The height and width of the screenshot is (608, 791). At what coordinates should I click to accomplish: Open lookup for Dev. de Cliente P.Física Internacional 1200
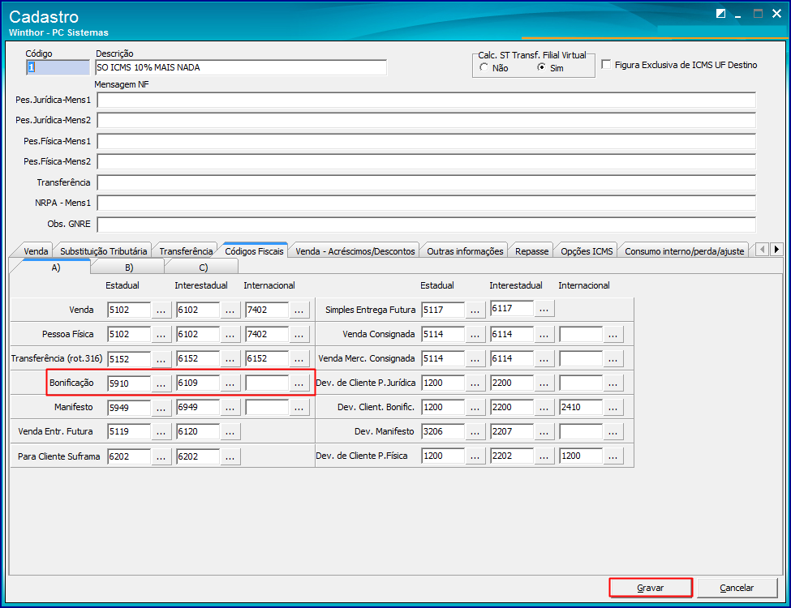(613, 456)
